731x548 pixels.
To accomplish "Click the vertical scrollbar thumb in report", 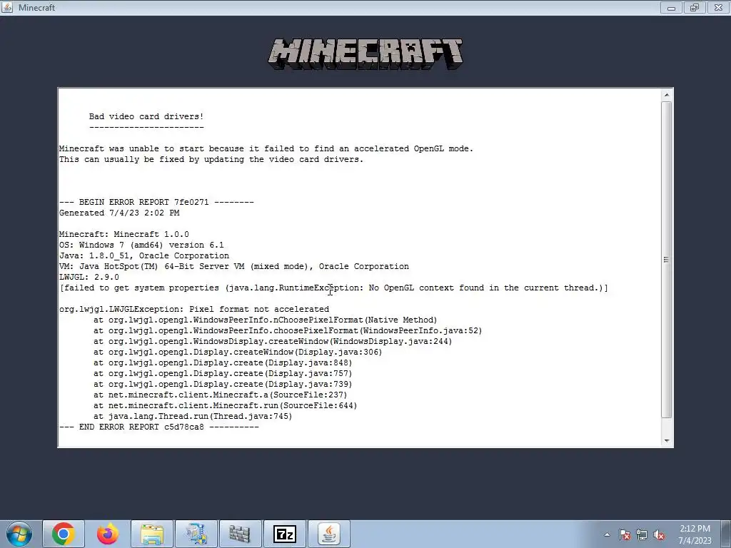I will (x=667, y=260).
